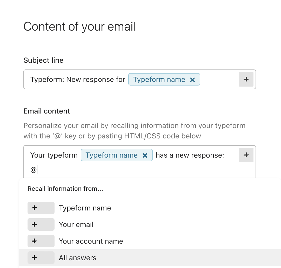The image size is (281, 268).
Task: Click the plus icon next to Your account name
Action: click(41, 241)
